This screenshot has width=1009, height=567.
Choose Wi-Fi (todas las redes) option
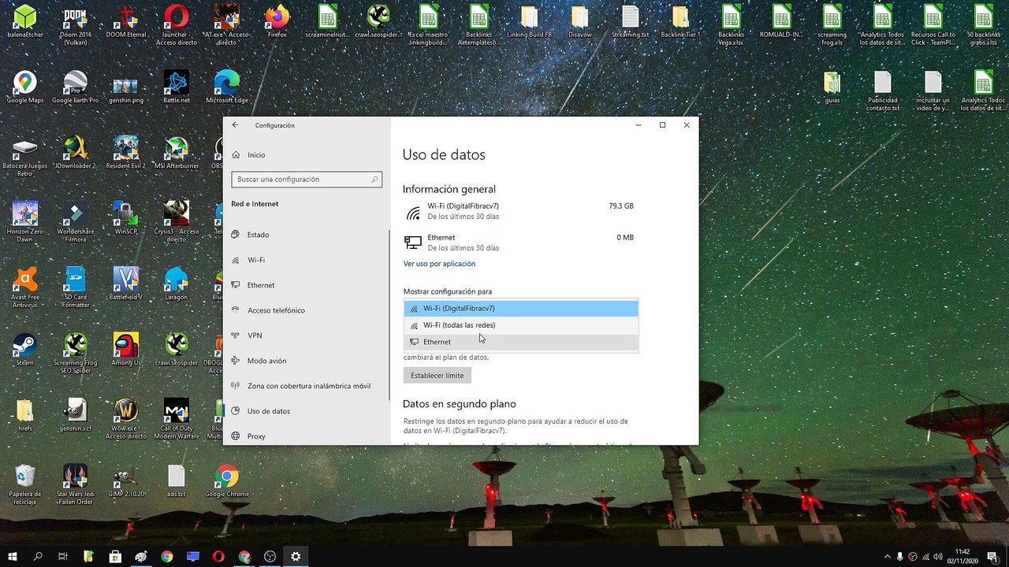click(x=520, y=325)
